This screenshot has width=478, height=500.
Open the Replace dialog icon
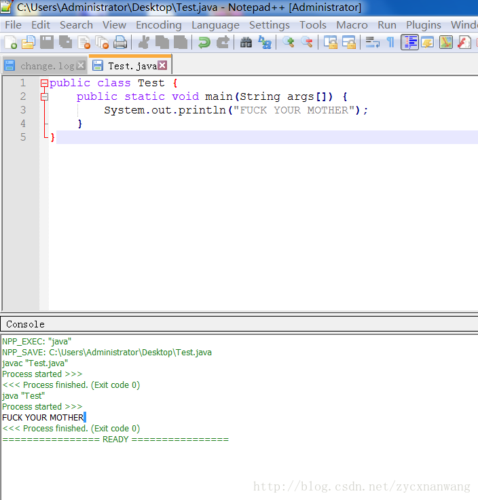265,42
